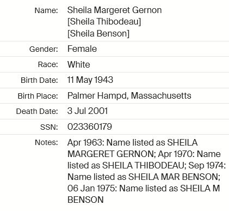Select the SSN number 023360179

(90, 126)
